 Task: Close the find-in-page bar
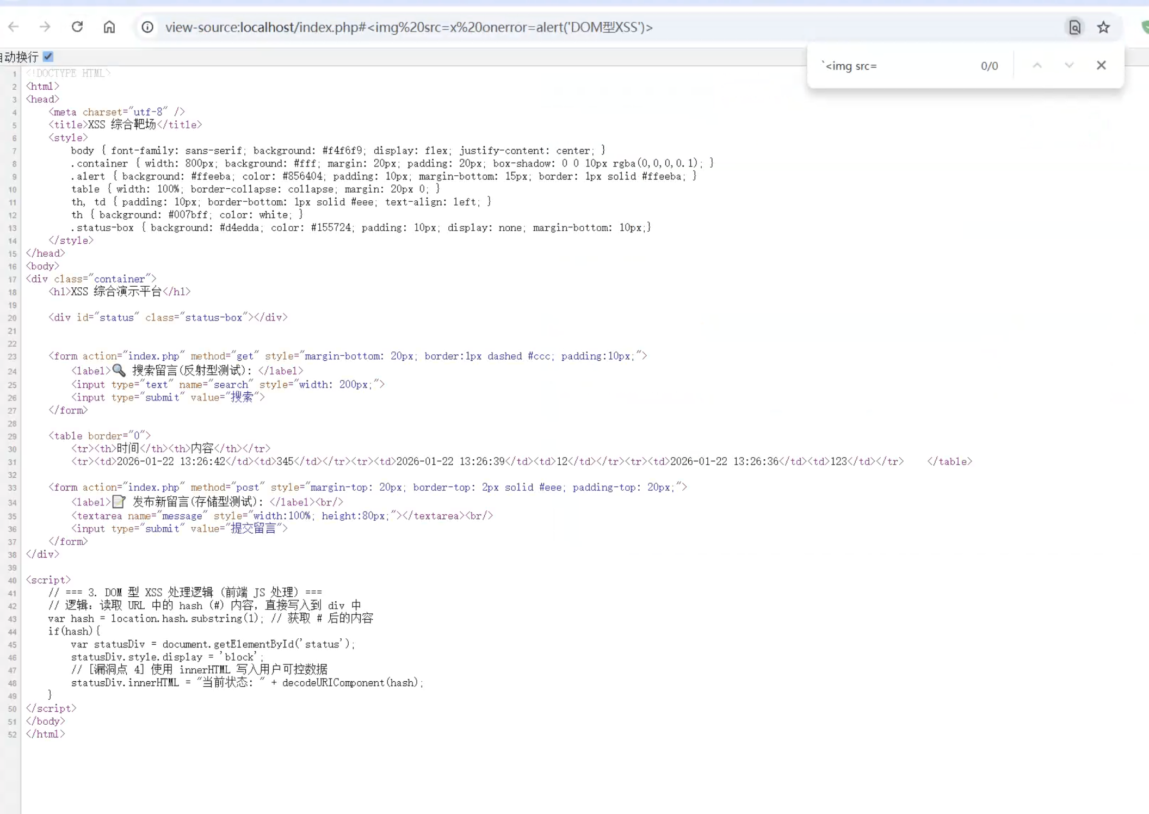click(x=1101, y=66)
